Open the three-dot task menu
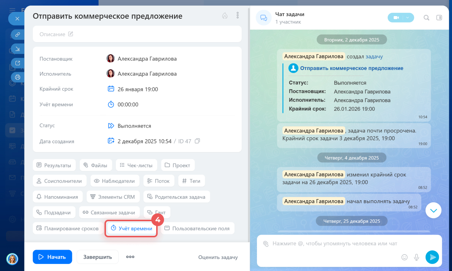Screen dimensions: 452x271 (x=237, y=16)
